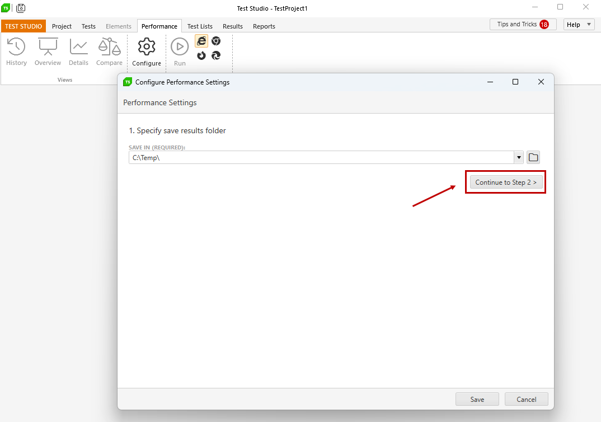Expand the Save In path dropdown

tap(519, 157)
